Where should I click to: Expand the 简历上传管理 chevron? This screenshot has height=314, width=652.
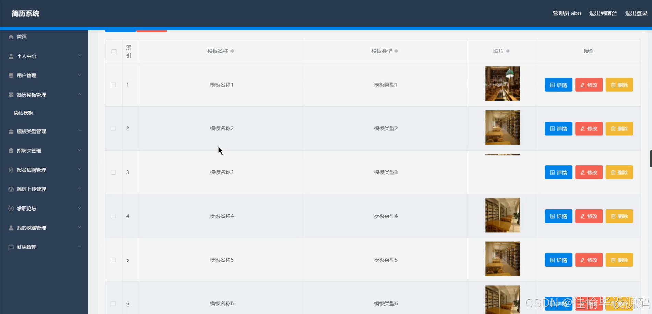pos(79,189)
